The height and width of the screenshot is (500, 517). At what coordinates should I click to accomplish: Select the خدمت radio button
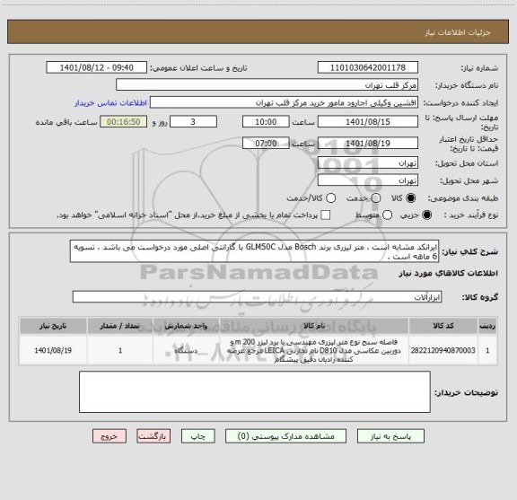coord(376,197)
